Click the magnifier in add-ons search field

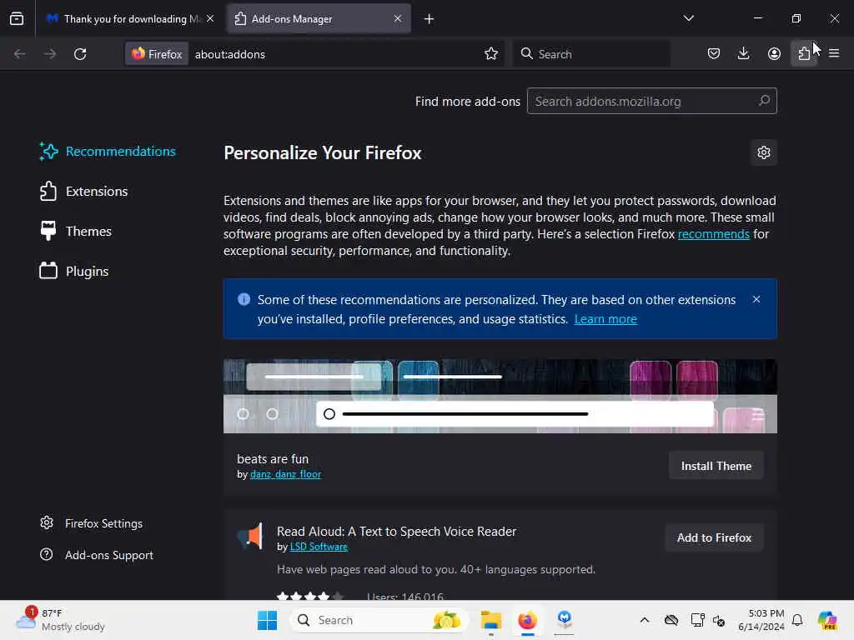[x=764, y=101]
